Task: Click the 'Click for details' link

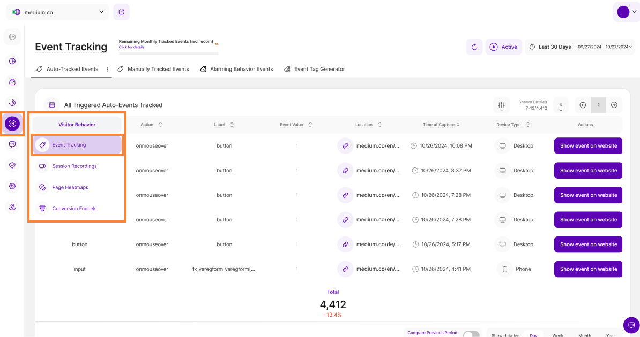Action: (x=131, y=47)
